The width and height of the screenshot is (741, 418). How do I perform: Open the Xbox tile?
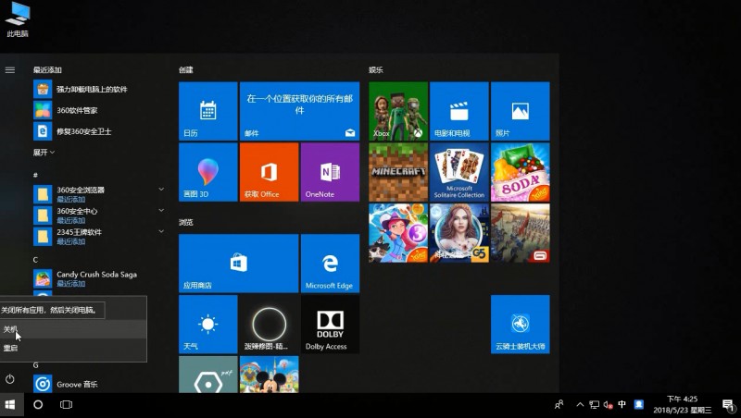coord(398,111)
